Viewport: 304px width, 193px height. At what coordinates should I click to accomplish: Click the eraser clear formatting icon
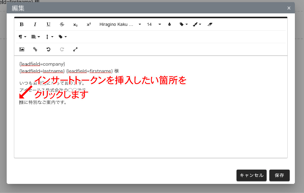coord(210,24)
